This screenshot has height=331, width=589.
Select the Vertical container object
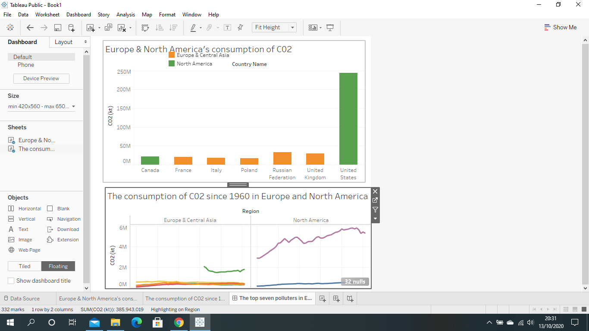tap(22, 219)
